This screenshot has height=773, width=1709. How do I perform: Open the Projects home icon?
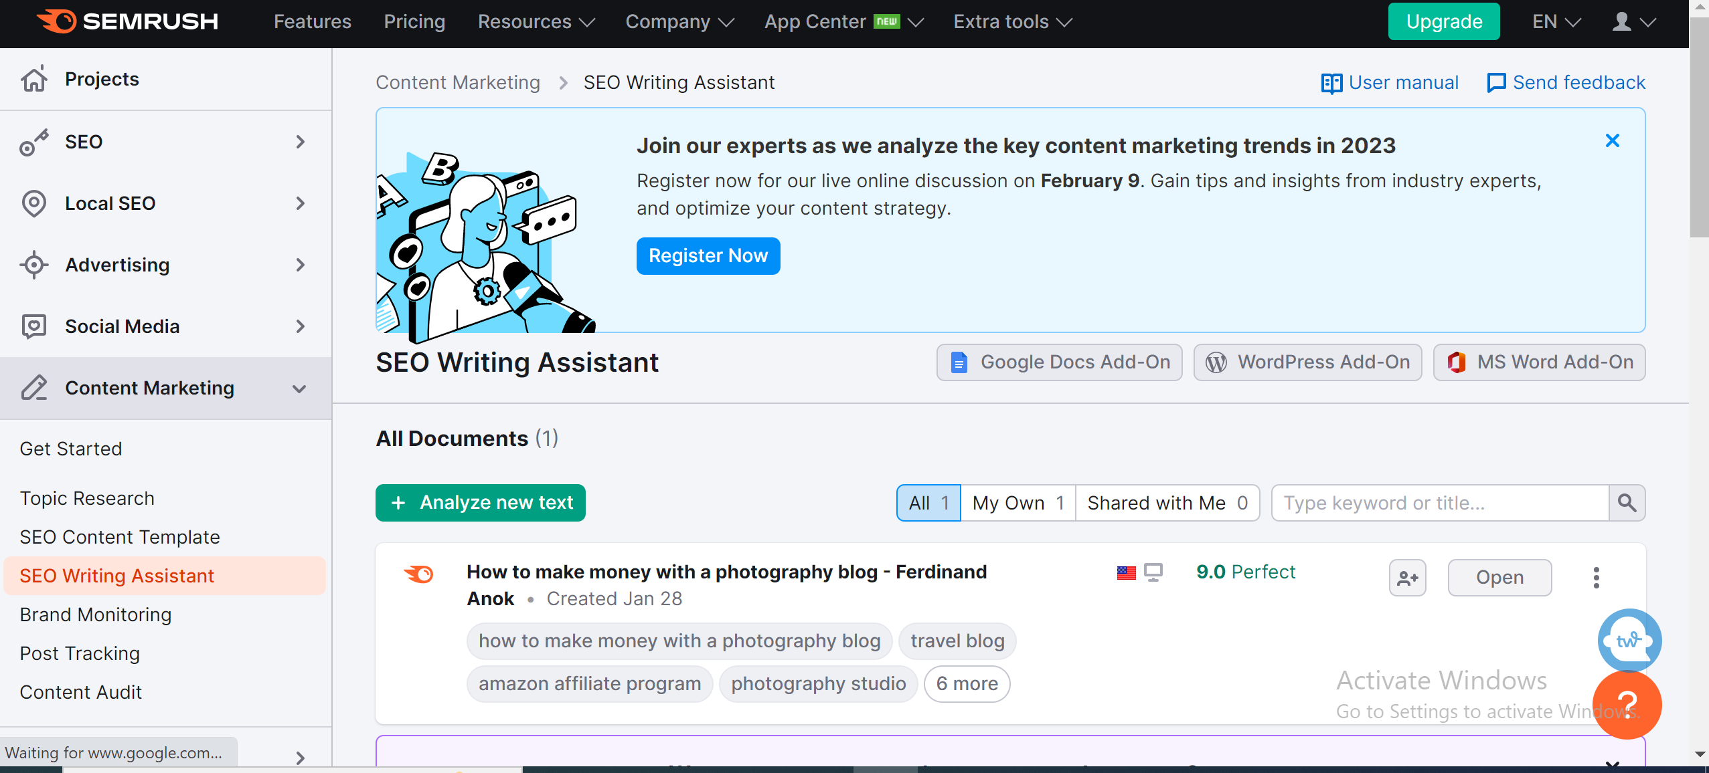pyautogui.click(x=34, y=79)
